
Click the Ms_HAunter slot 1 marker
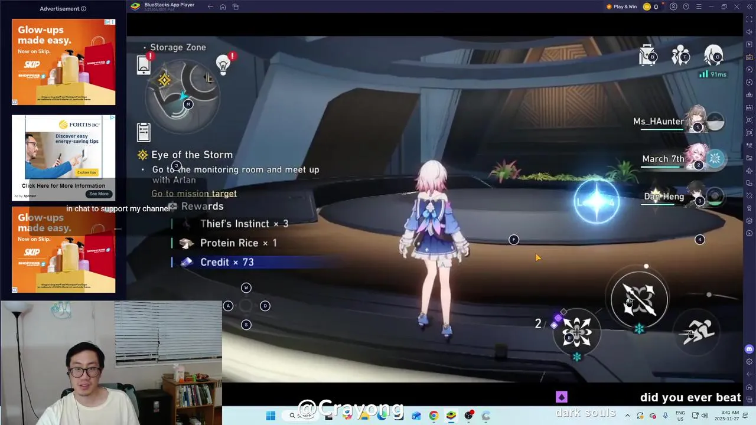pos(698,127)
